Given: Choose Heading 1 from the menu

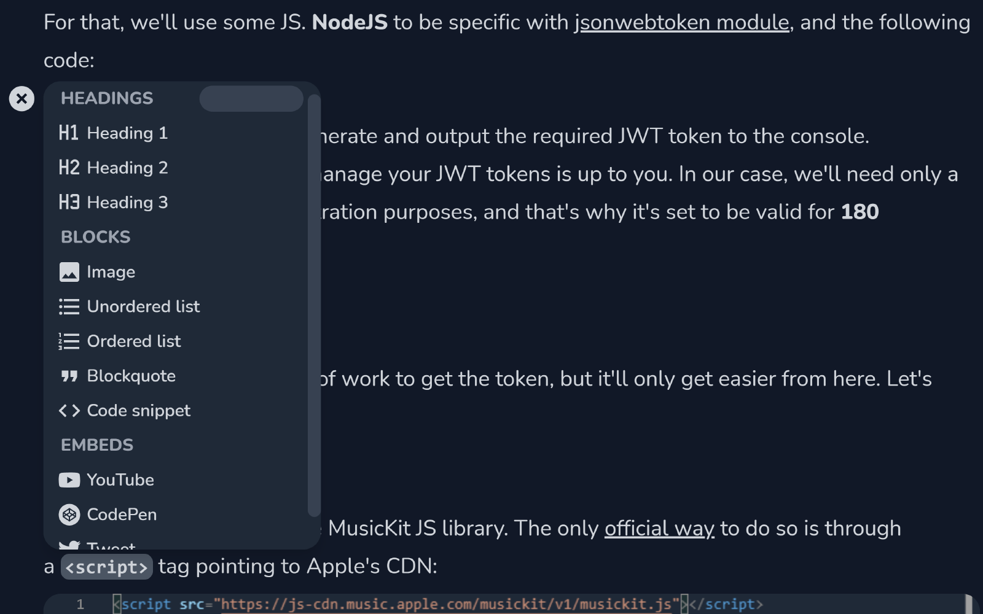Looking at the screenshot, I should click(127, 133).
